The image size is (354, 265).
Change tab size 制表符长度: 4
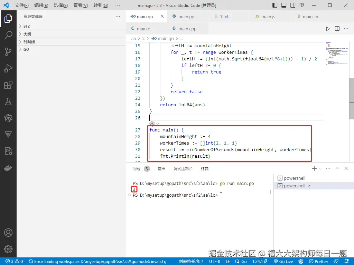pyautogui.click(x=191, y=262)
